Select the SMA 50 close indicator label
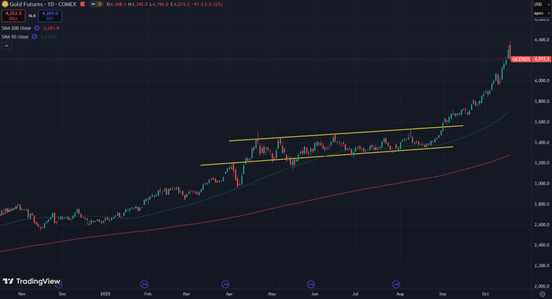This screenshot has height=299, width=552. [15, 37]
